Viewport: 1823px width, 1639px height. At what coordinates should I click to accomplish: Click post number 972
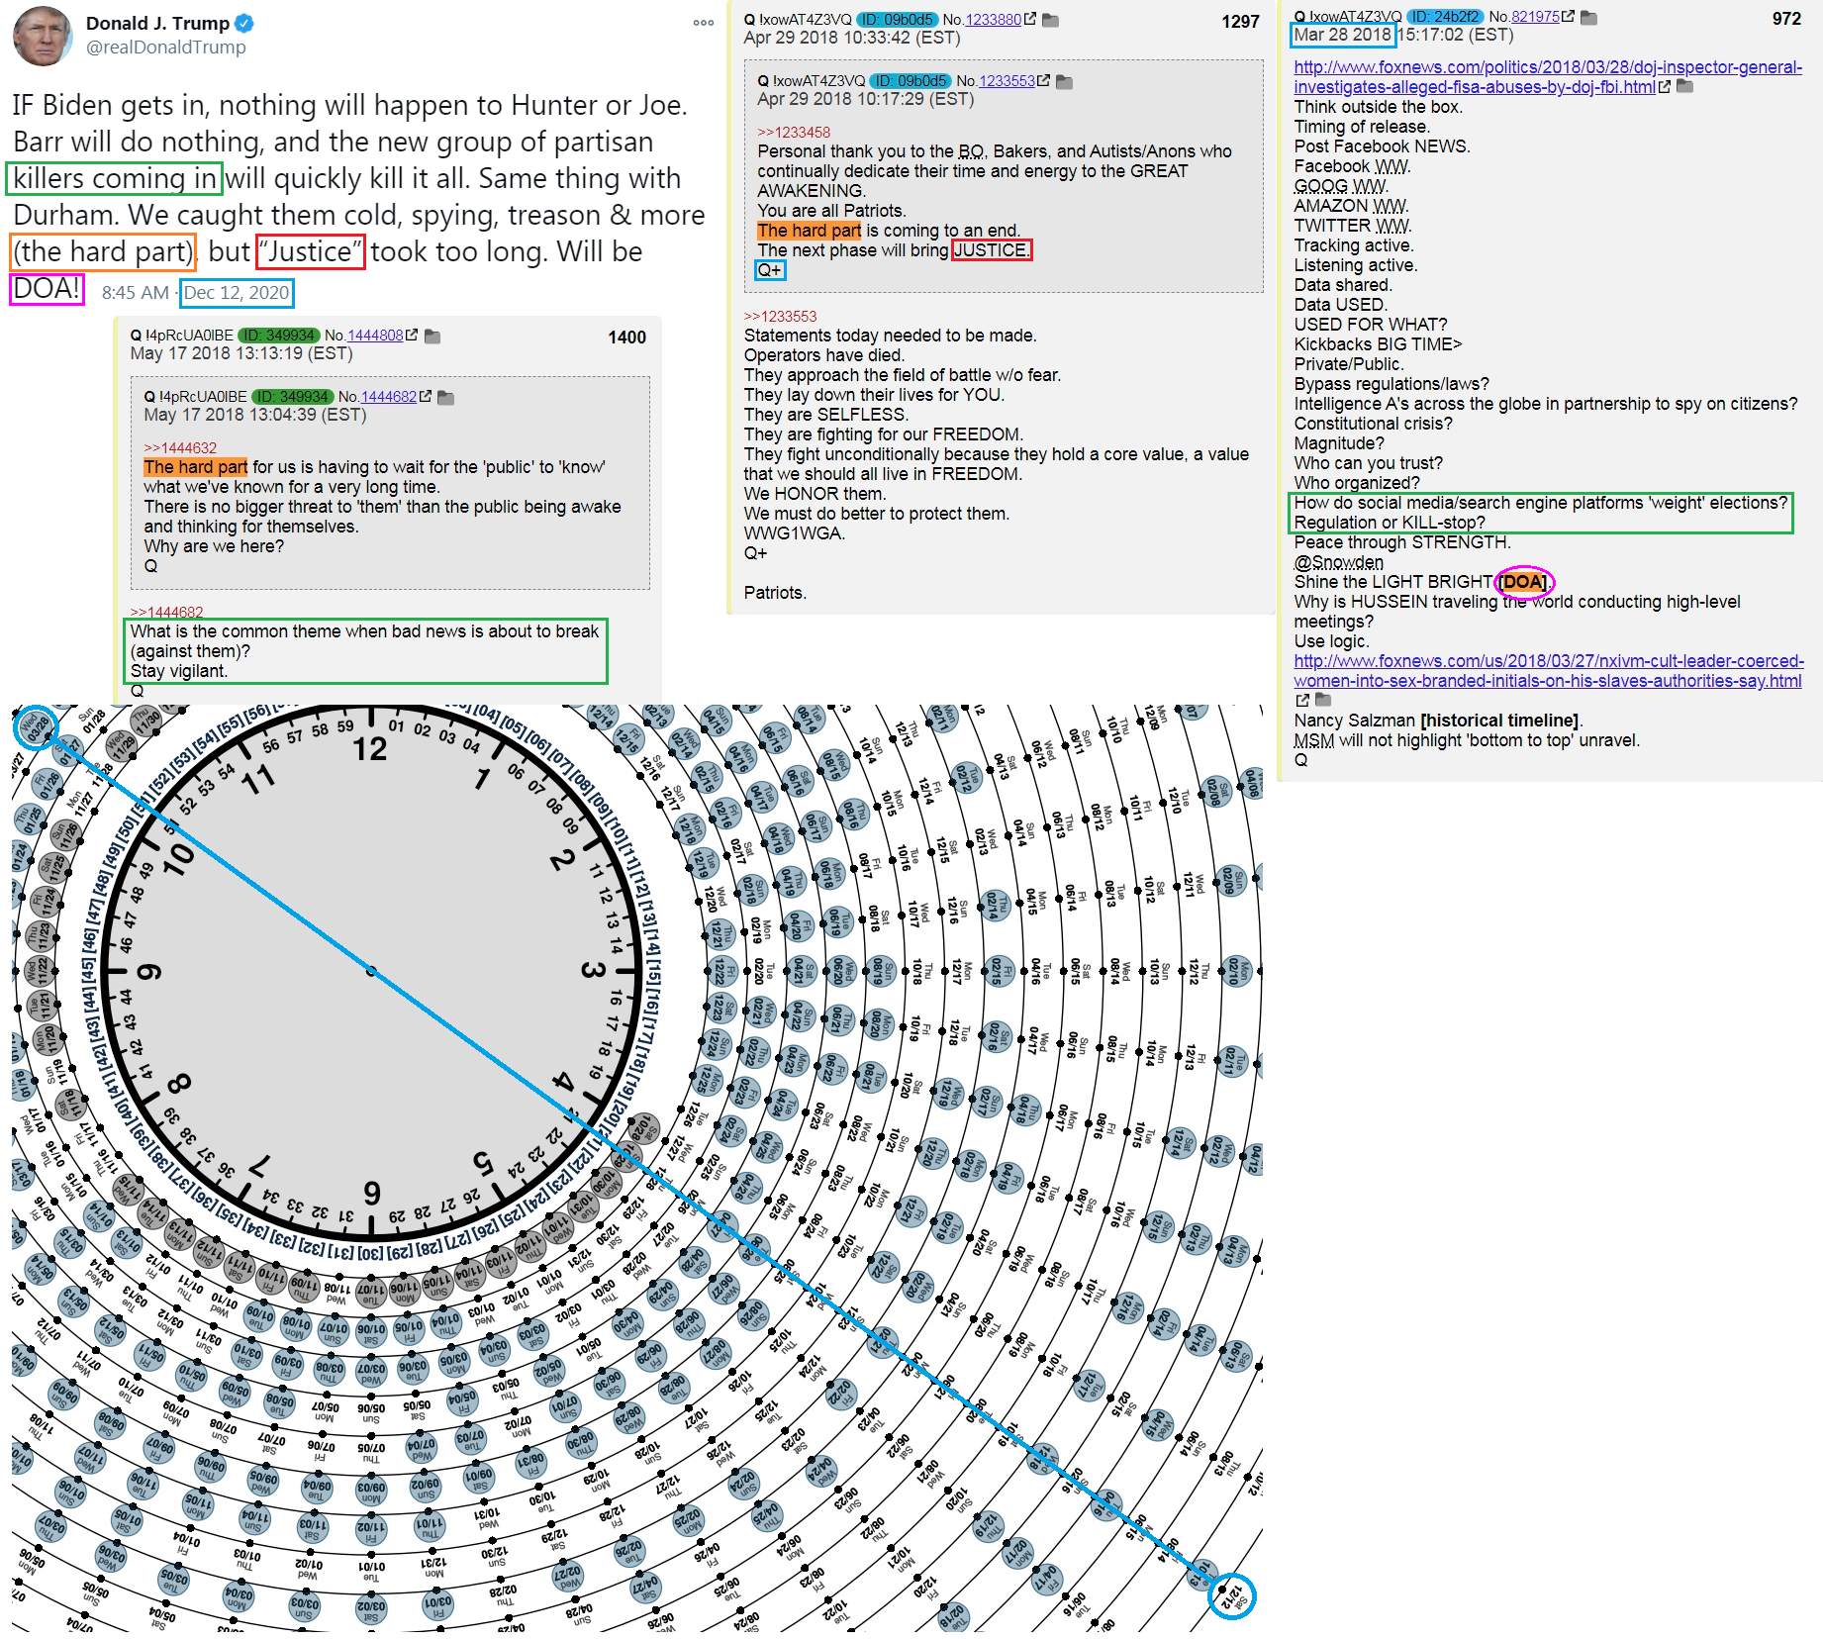(x=1786, y=19)
